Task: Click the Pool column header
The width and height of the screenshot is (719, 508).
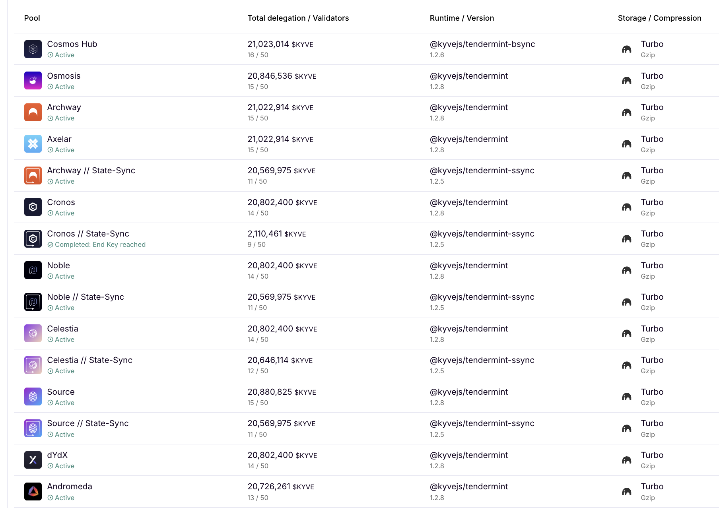Action: pyautogui.click(x=32, y=18)
